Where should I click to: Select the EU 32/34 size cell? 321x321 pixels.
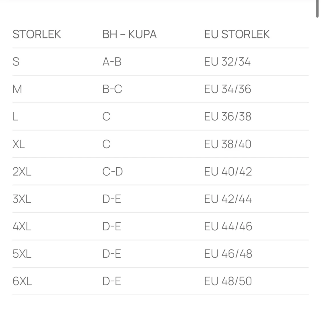(x=227, y=62)
